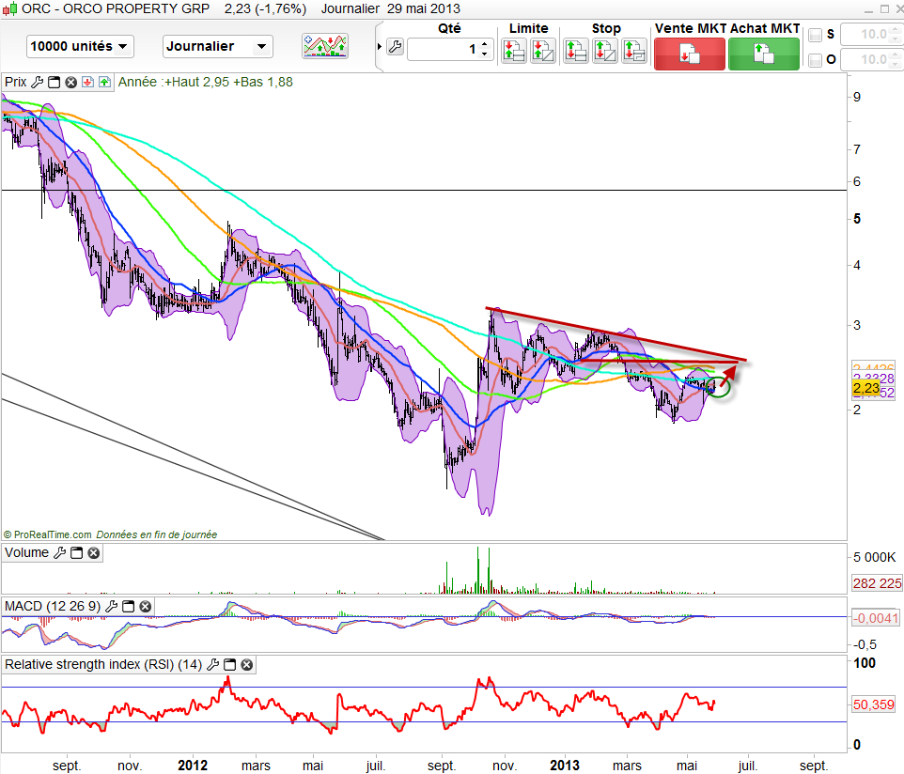Screen dimensions: 904x774
Task: Enable the S checkbox
Action: [815, 35]
